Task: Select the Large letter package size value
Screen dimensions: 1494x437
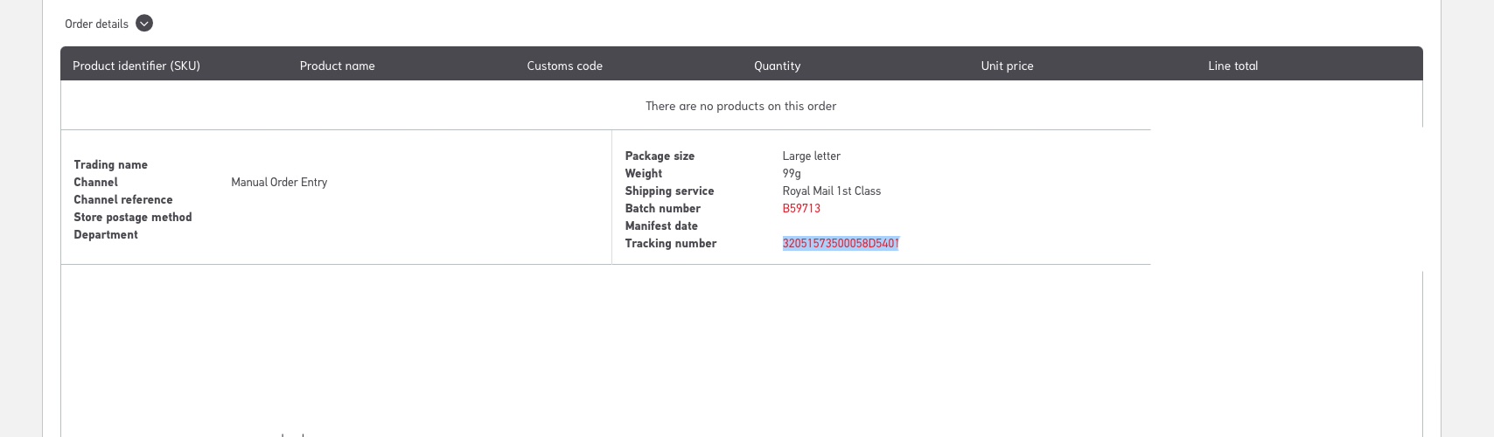Action: pyautogui.click(x=811, y=156)
